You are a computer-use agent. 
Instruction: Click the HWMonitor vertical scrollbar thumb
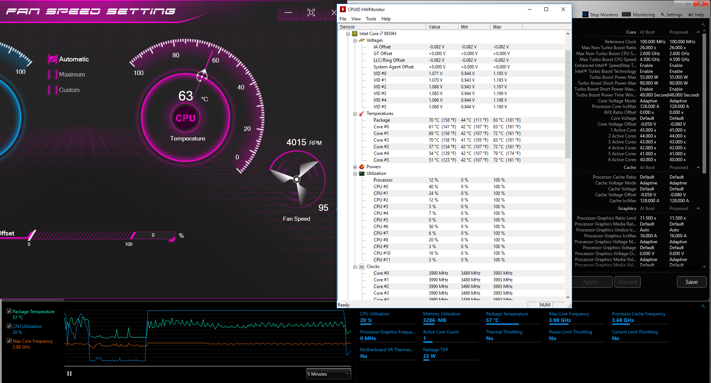[568, 105]
